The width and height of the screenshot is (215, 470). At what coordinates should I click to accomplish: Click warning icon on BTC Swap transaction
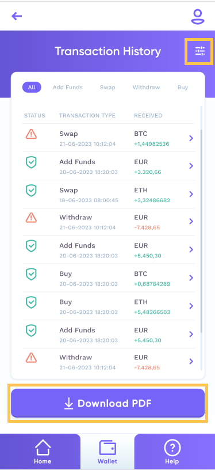tap(31, 134)
